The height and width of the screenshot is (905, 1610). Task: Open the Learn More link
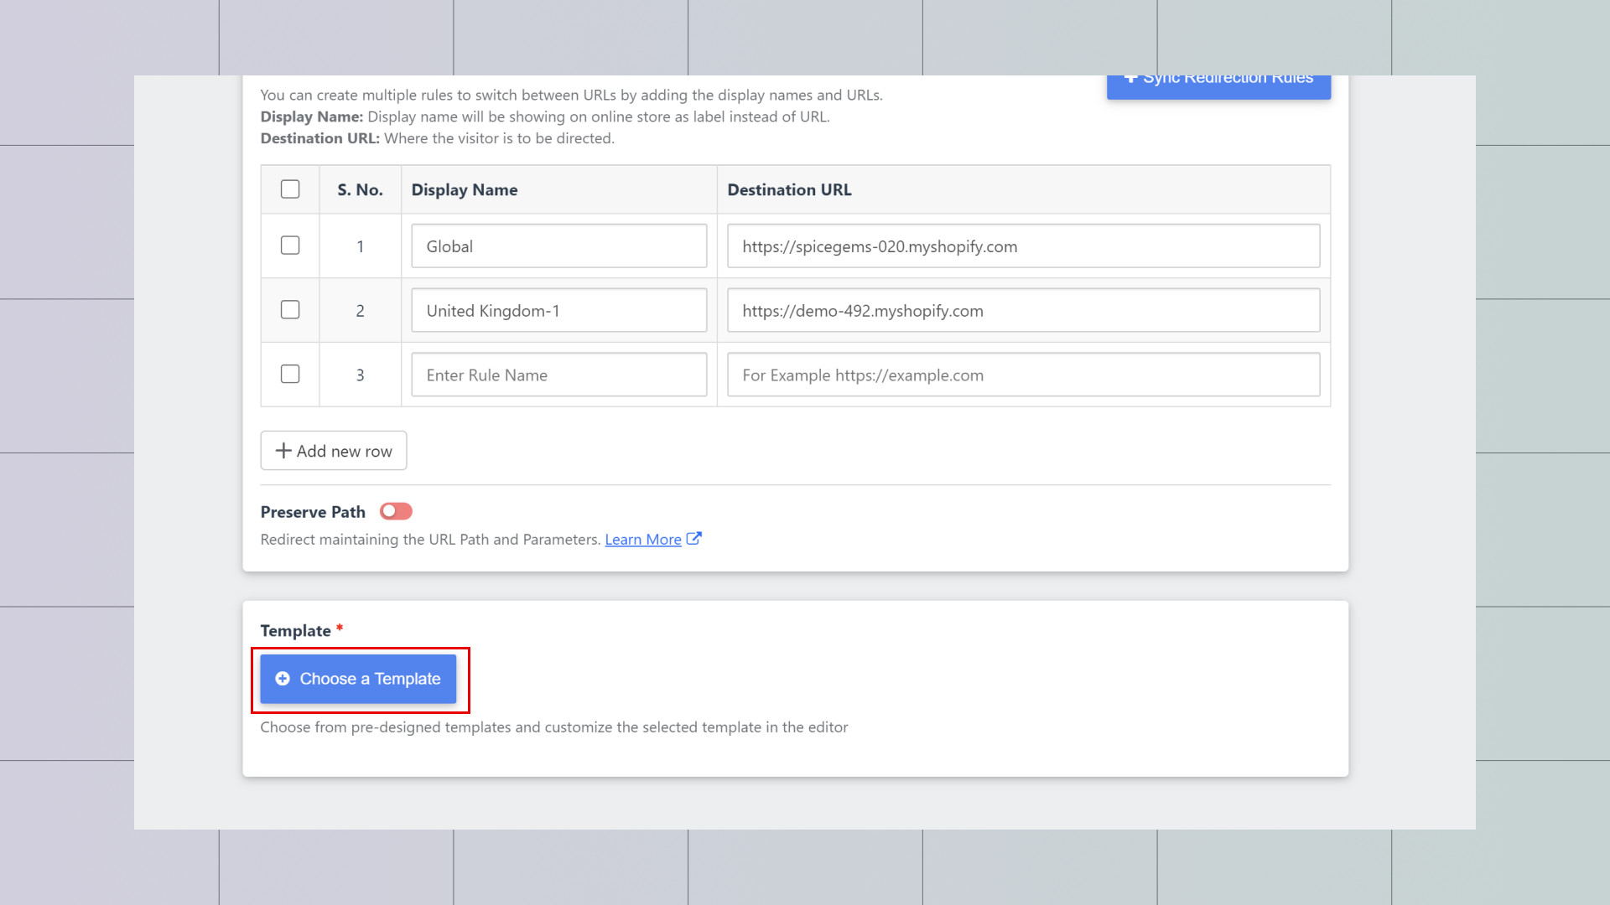pyautogui.click(x=643, y=540)
